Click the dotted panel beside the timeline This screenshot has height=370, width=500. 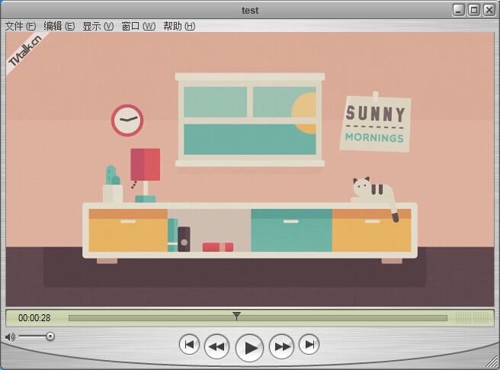pyautogui.click(x=471, y=317)
